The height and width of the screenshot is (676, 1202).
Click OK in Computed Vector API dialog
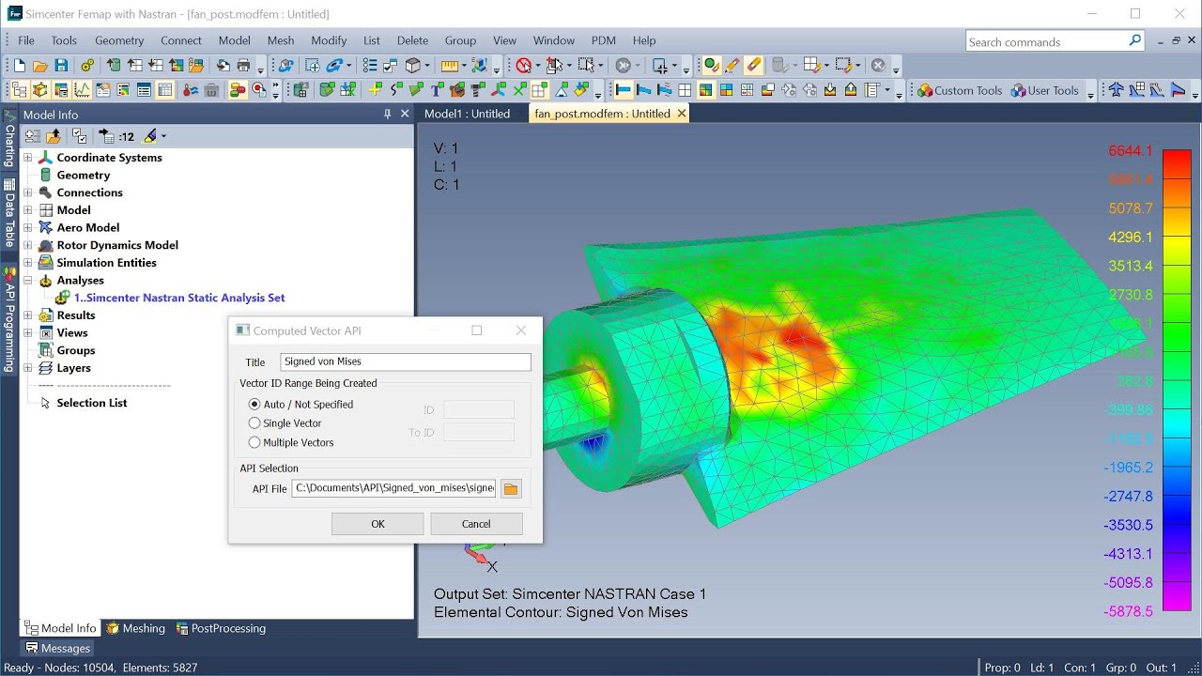tap(378, 524)
